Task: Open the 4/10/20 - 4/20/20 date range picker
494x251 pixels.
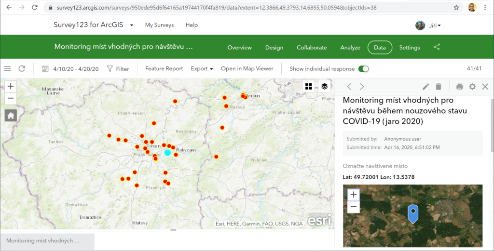Action: (x=70, y=69)
